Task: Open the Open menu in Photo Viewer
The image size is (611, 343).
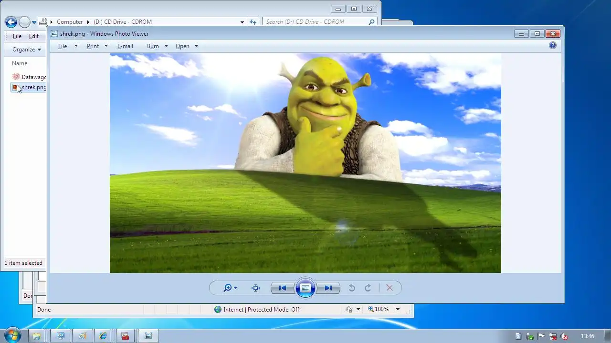Action: (x=182, y=46)
